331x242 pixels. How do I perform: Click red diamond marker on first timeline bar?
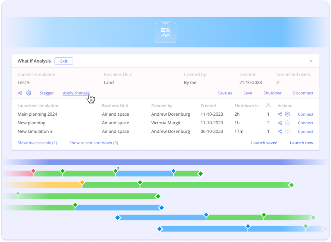click(x=33, y=171)
